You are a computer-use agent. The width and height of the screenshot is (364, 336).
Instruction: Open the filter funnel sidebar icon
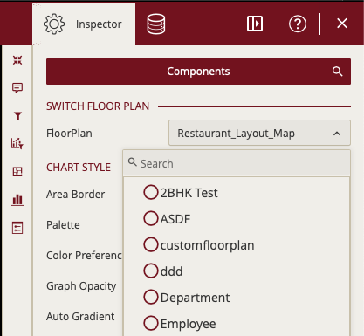click(17, 116)
